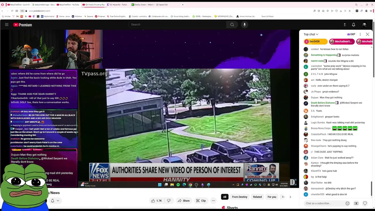Click browser tab search magnifier
Screen dimensions: 375x211
click(x=356, y=5)
